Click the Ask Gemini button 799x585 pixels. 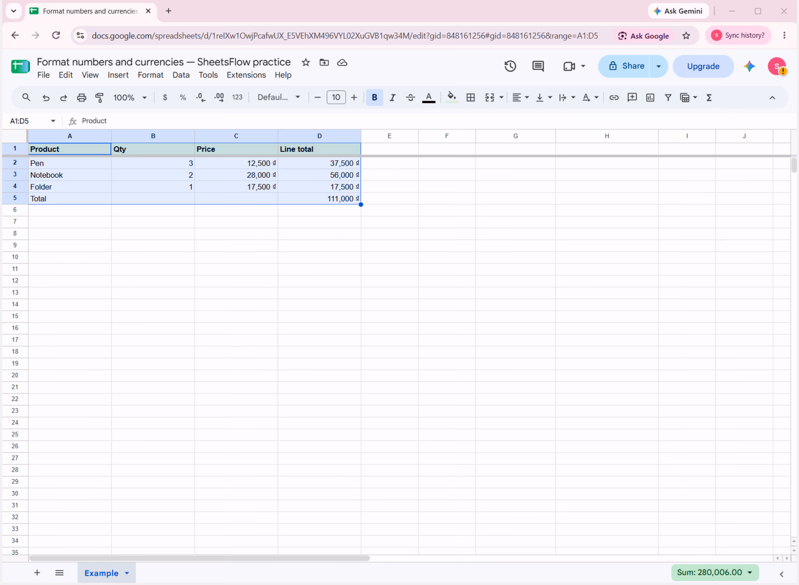pyautogui.click(x=678, y=11)
